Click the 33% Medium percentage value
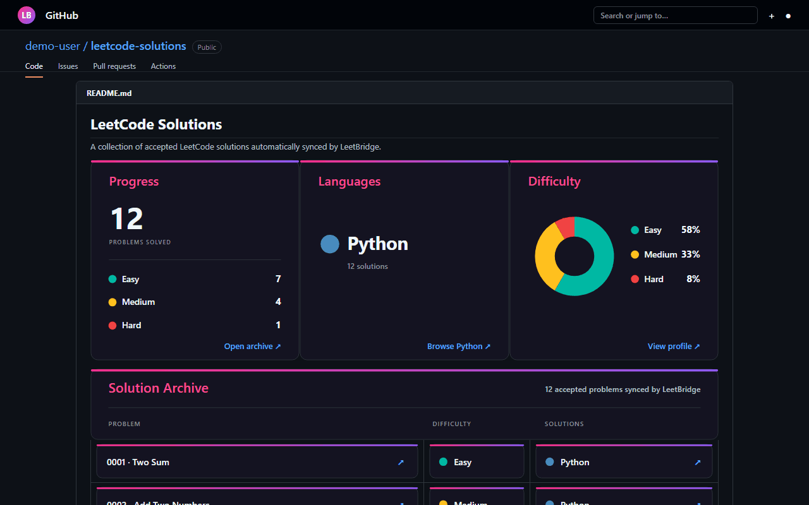This screenshot has height=505, width=809. [x=691, y=254]
